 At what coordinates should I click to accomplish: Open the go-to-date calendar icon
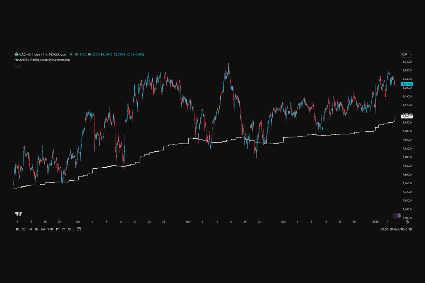(x=79, y=229)
